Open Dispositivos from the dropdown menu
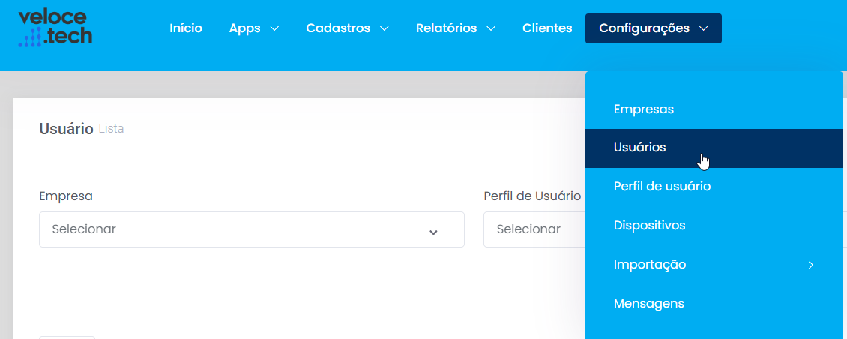 tap(714, 226)
